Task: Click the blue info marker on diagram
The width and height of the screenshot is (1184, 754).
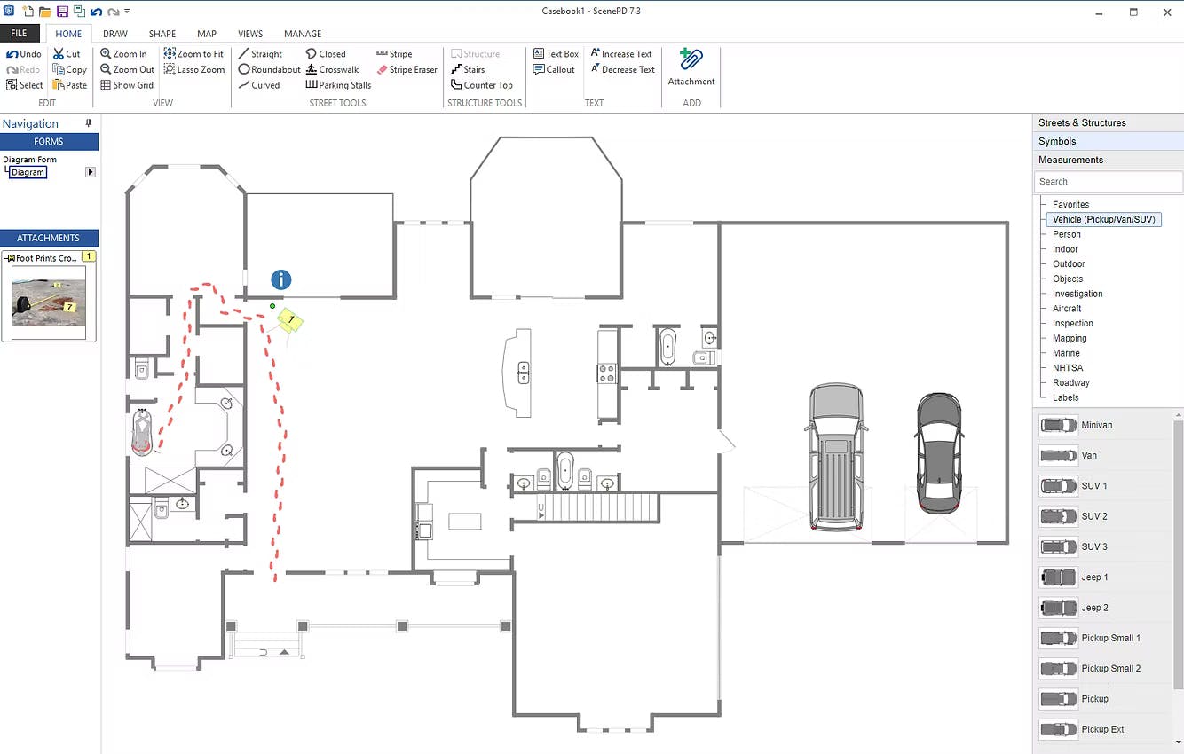Action: click(281, 279)
